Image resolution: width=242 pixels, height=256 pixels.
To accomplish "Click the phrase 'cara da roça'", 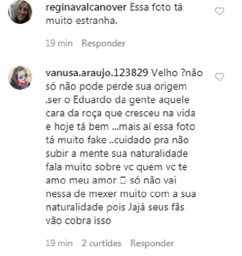I will point(74,113).
